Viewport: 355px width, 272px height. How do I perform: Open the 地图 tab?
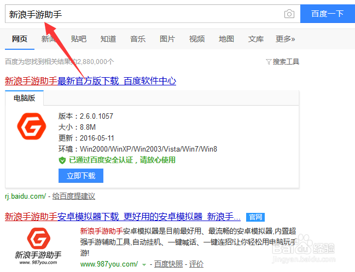[x=226, y=39]
